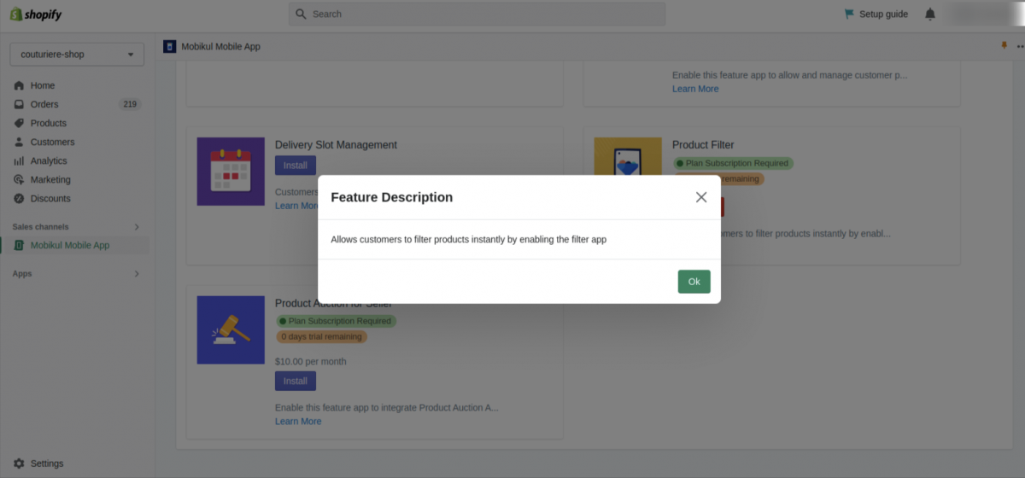Click the Search input field
This screenshot has width=1025, height=478.
click(x=477, y=15)
